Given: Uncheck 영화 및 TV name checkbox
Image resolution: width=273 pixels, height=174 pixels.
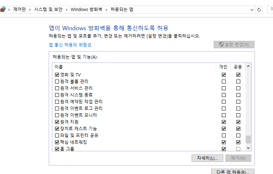Looking at the screenshot, I should (57, 75).
